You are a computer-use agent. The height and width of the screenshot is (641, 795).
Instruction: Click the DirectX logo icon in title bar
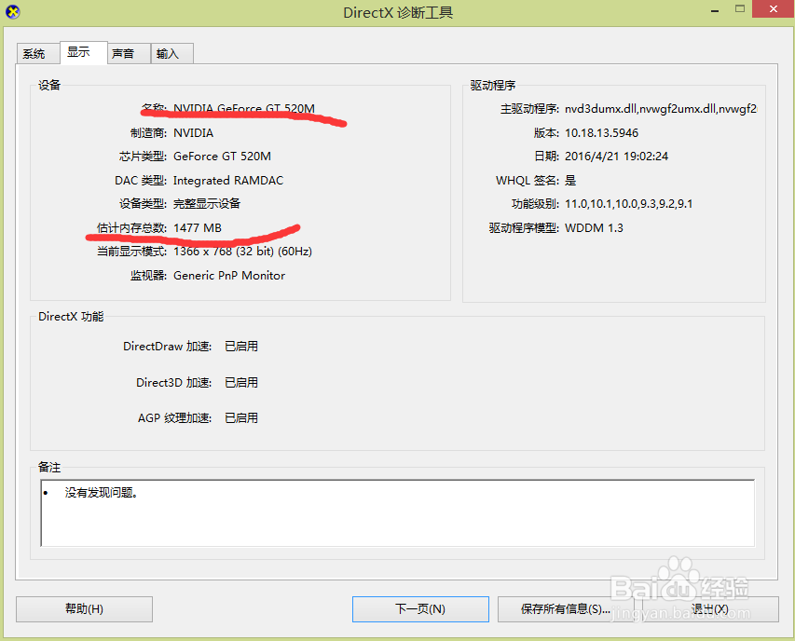(14, 10)
